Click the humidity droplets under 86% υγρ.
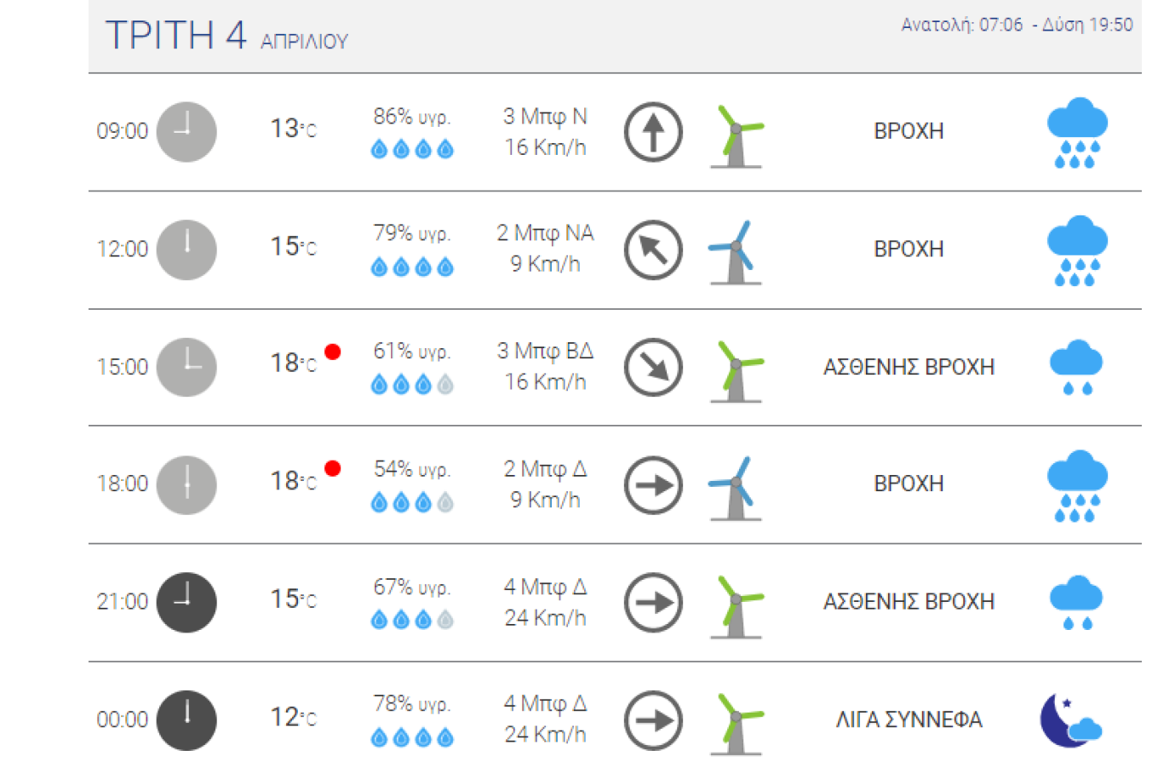The width and height of the screenshot is (1158, 773). [x=412, y=150]
